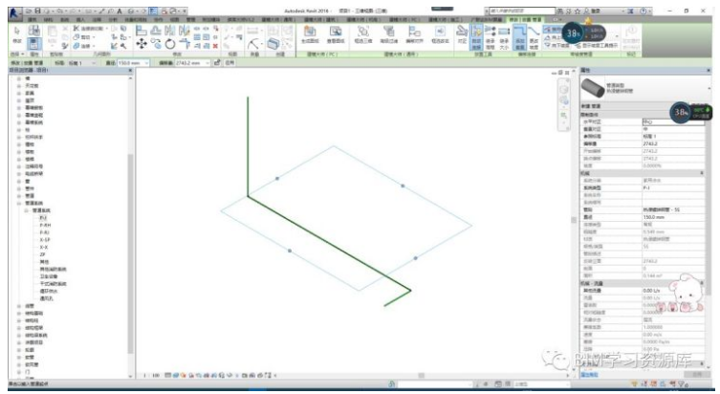Click the Properties help link at panel bottom
Image resolution: width=720 pixels, height=394 pixels.
point(589,375)
